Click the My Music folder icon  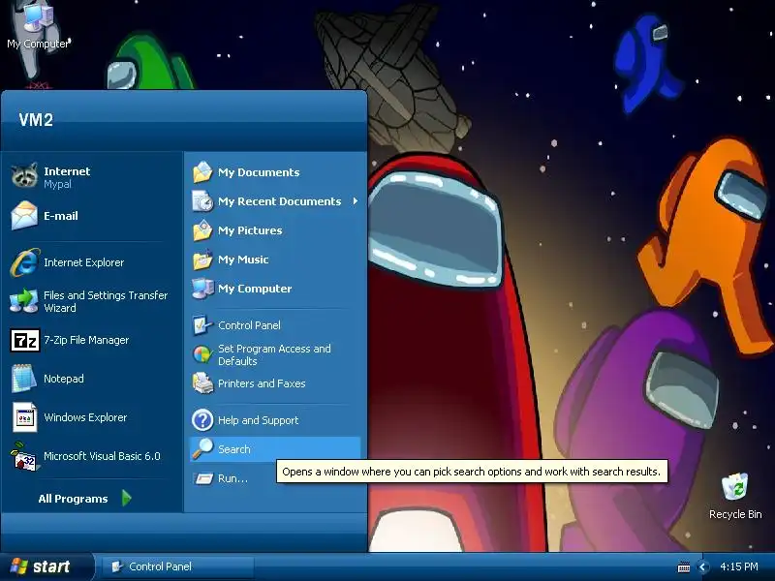pyautogui.click(x=202, y=260)
